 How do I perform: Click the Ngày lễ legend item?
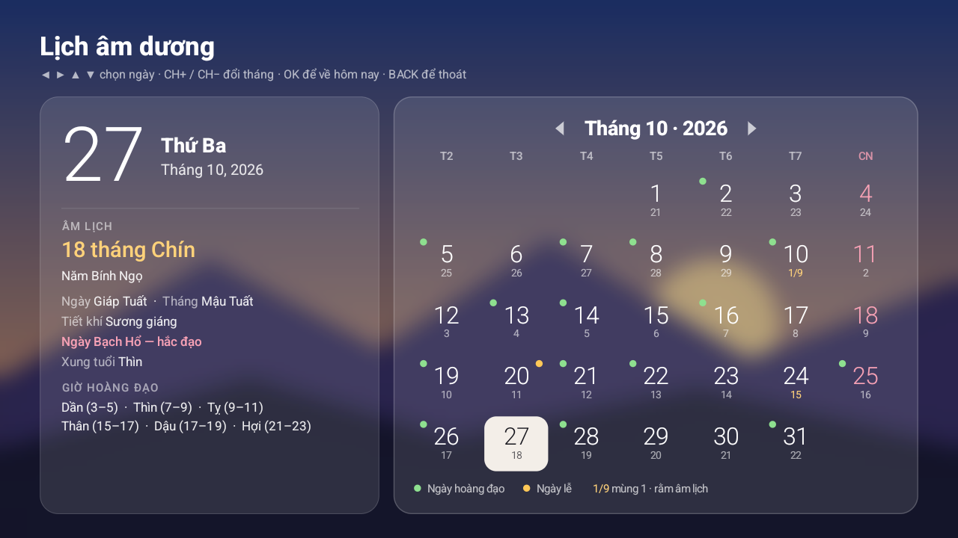pyautogui.click(x=547, y=489)
